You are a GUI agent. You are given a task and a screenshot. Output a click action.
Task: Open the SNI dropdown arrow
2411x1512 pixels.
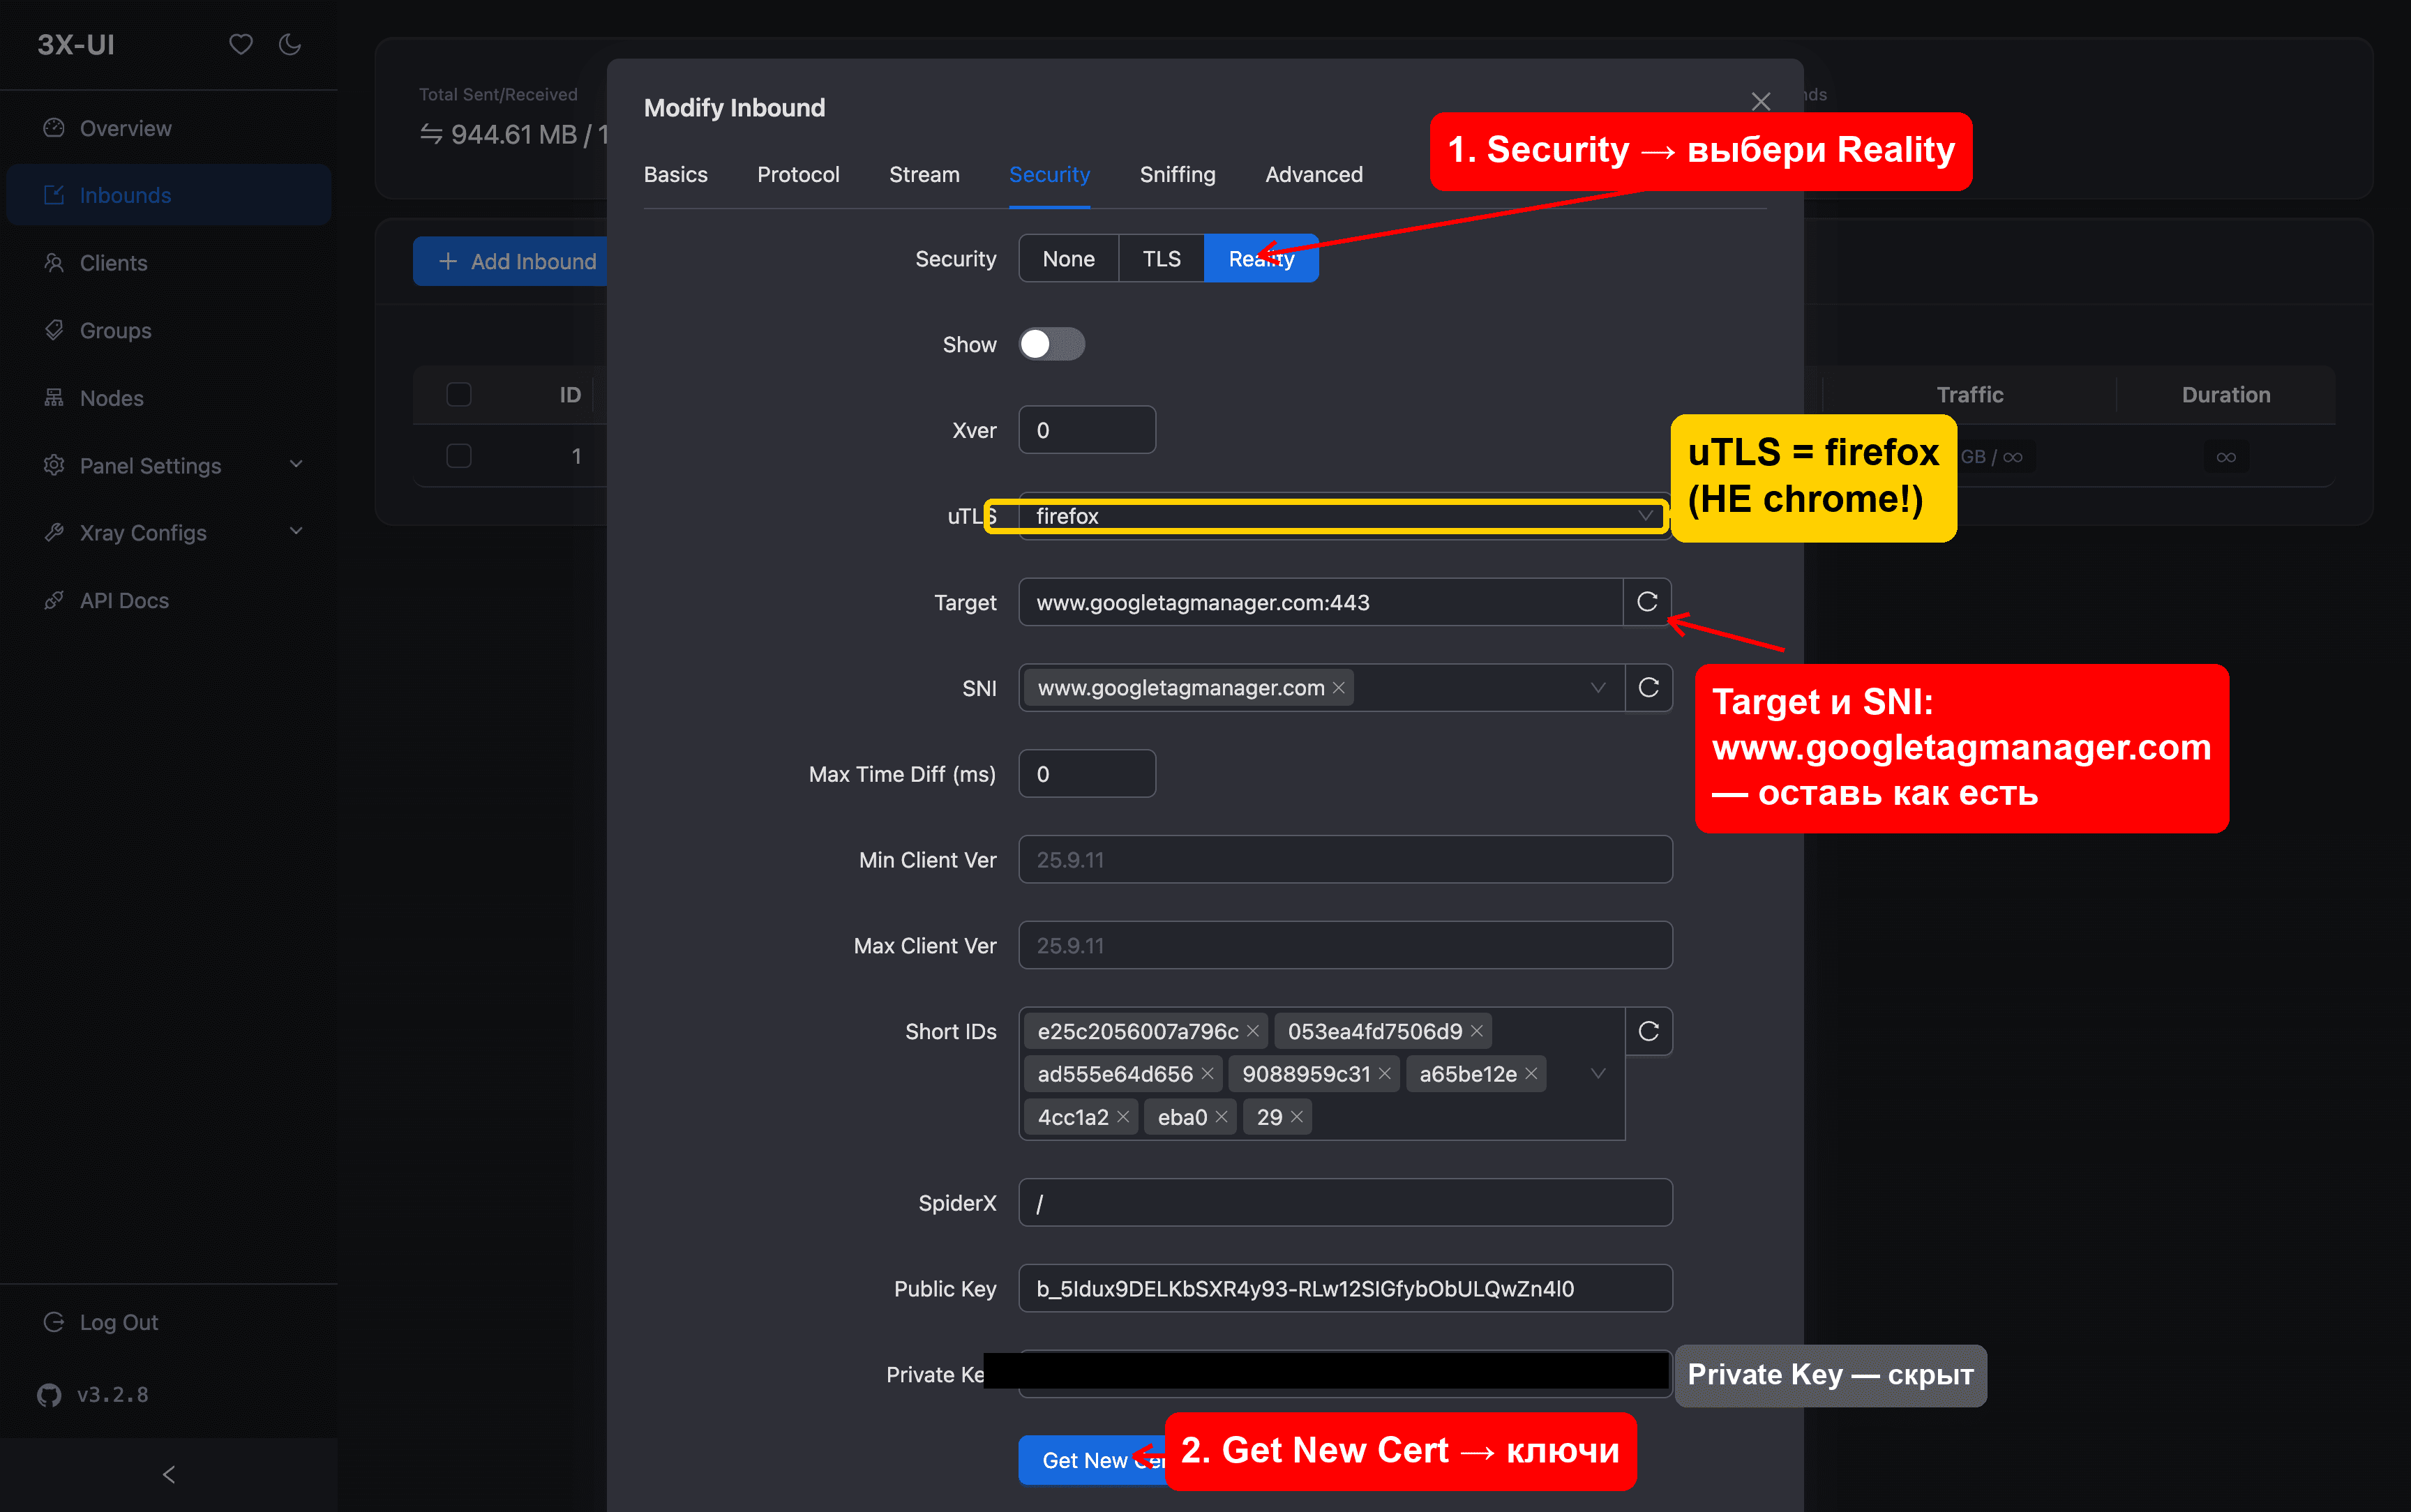pos(1598,688)
